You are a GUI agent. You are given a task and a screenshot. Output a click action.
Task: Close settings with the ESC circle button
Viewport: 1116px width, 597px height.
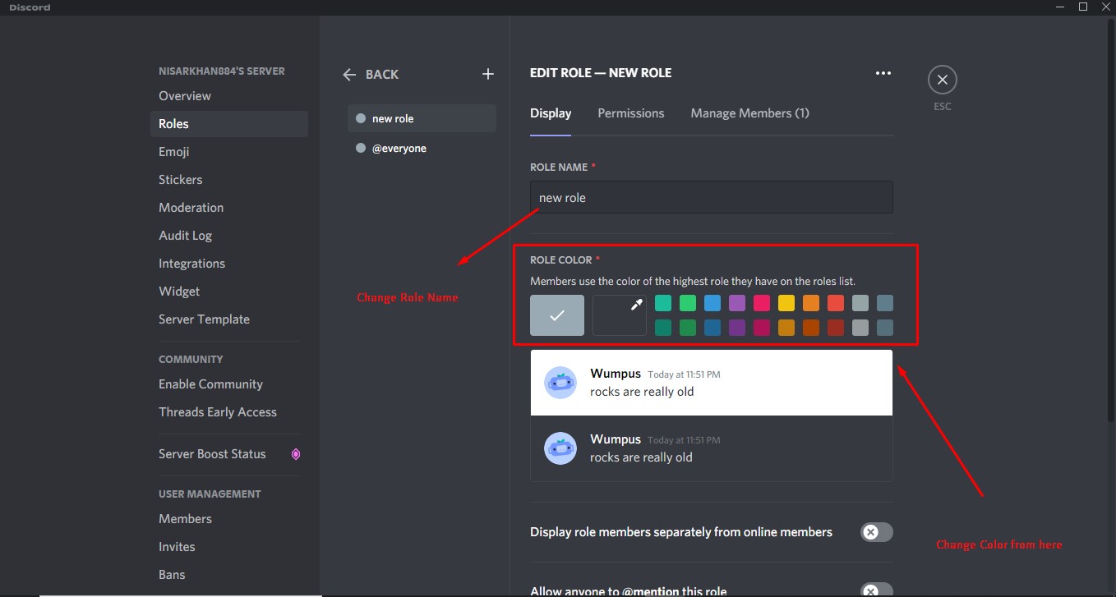[x=943, y=80]
